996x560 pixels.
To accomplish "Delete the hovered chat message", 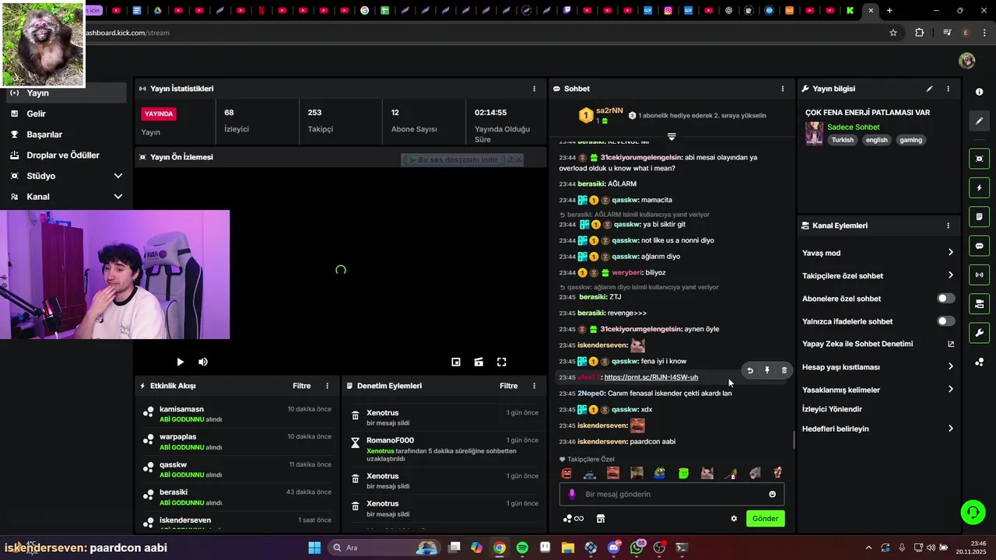I will point(784,370).
